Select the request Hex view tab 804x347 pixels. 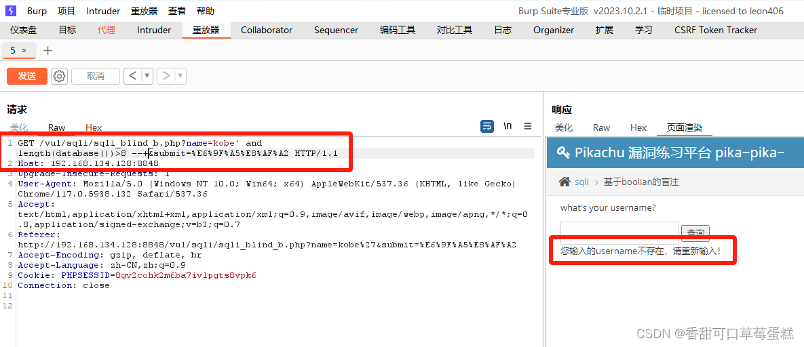pyautogui.click(x=94, y=127)
